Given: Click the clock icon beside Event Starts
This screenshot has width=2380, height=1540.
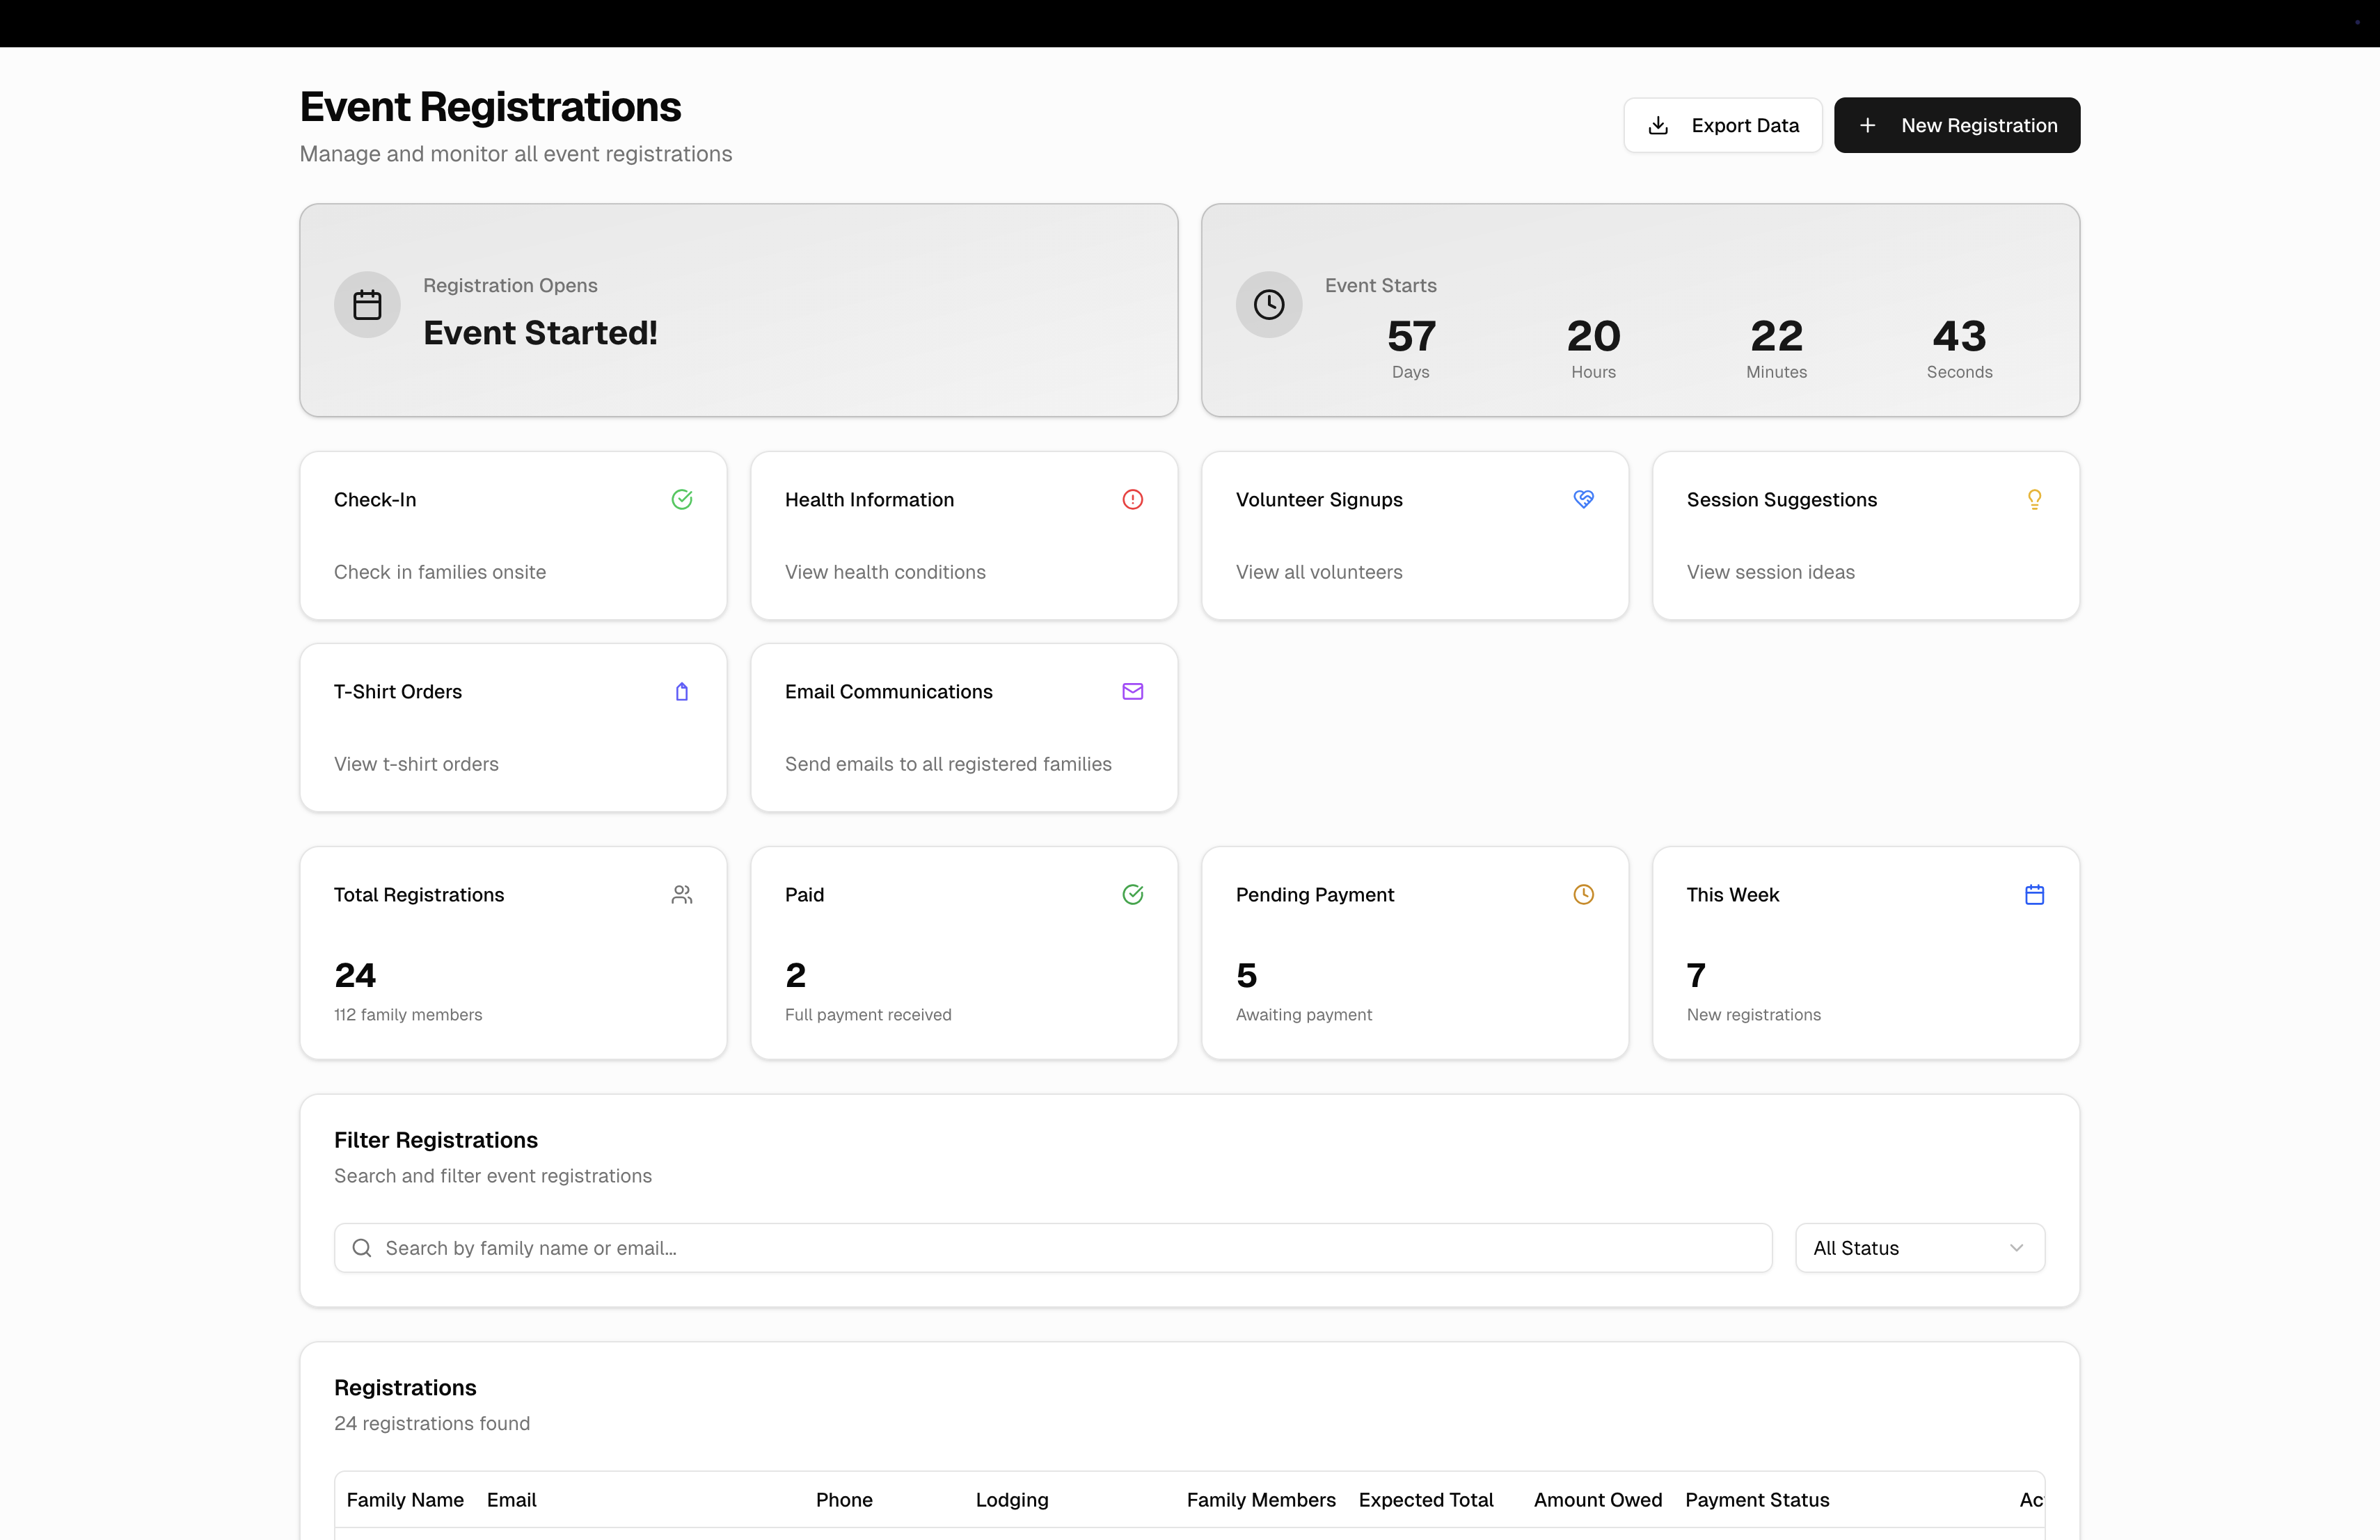Looking at the screenshot, I should (1268, 304).
